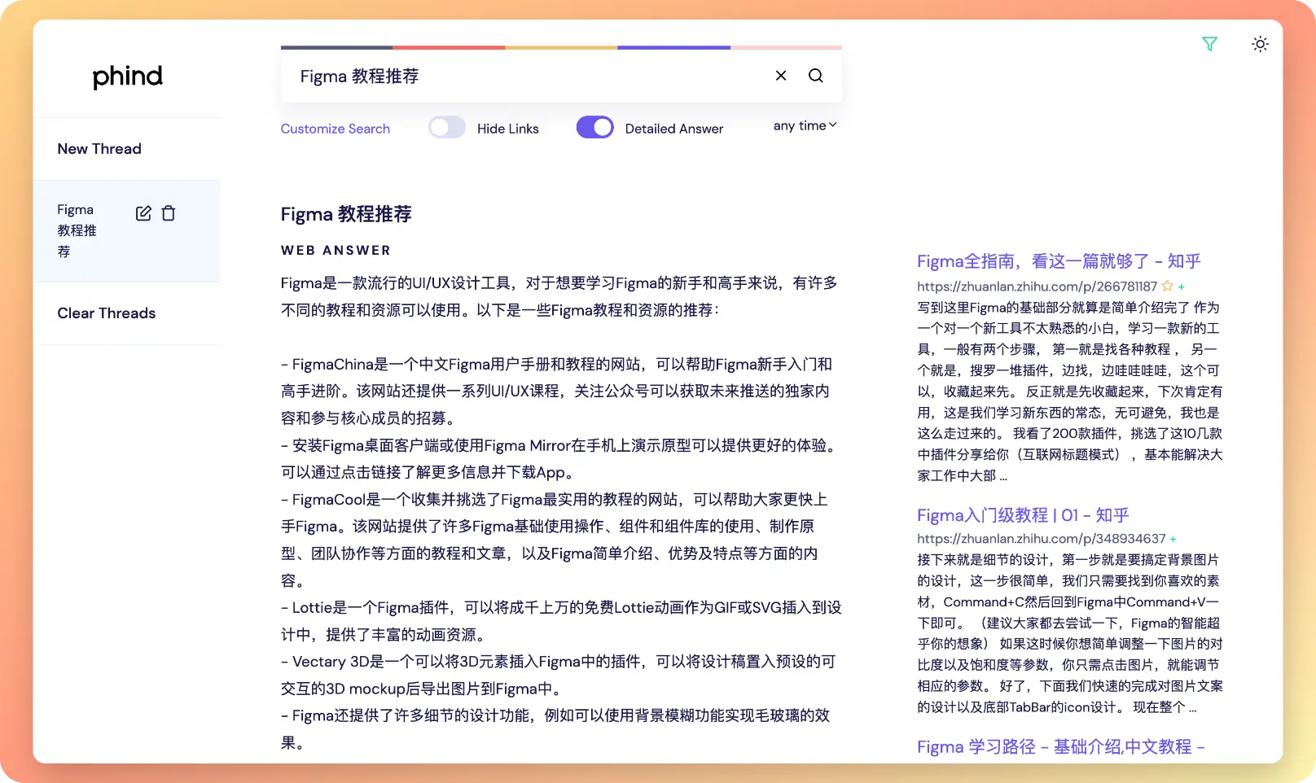
Task: Click inside the search input field
Action: point(521,76)
